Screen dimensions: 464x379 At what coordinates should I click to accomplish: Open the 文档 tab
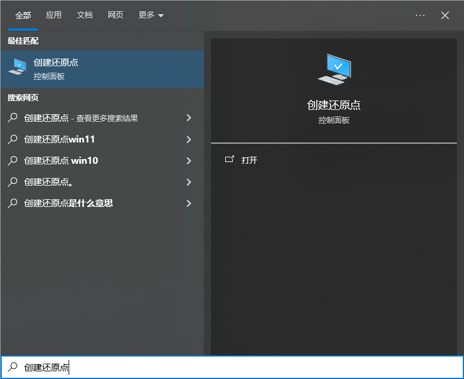(x=85, y=15)
